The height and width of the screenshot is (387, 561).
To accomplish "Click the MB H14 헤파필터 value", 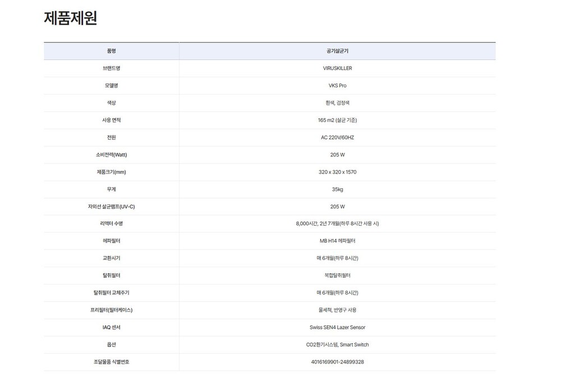I will [337, 241].
